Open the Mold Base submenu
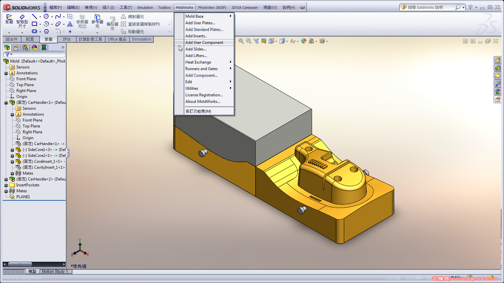Viewport: 504px width, 283px height. pyautogui.click(x=204, y=16)
